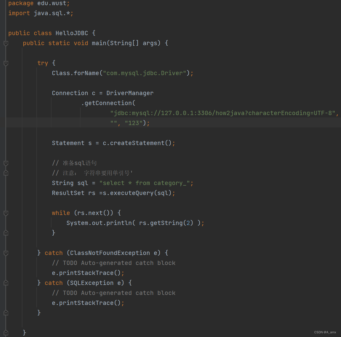Viewport: 341px width, 337px height.
Task: Click the SQLException type name
Action: click(92, 283)
